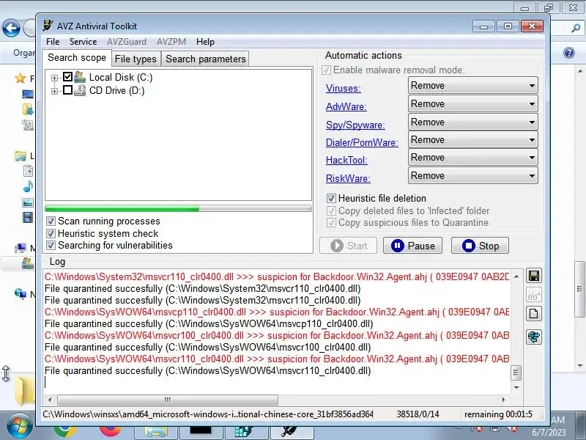Click the CD Drive (D:) drive icon
586x440 pixels.
point(80,90)
